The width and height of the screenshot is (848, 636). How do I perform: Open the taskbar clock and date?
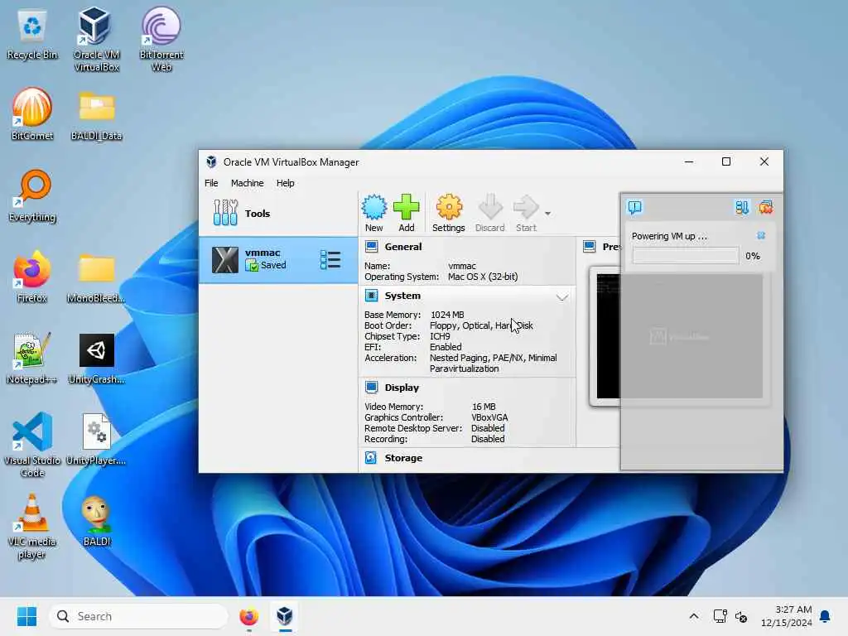pyautogui.click(x=787, y=616)
